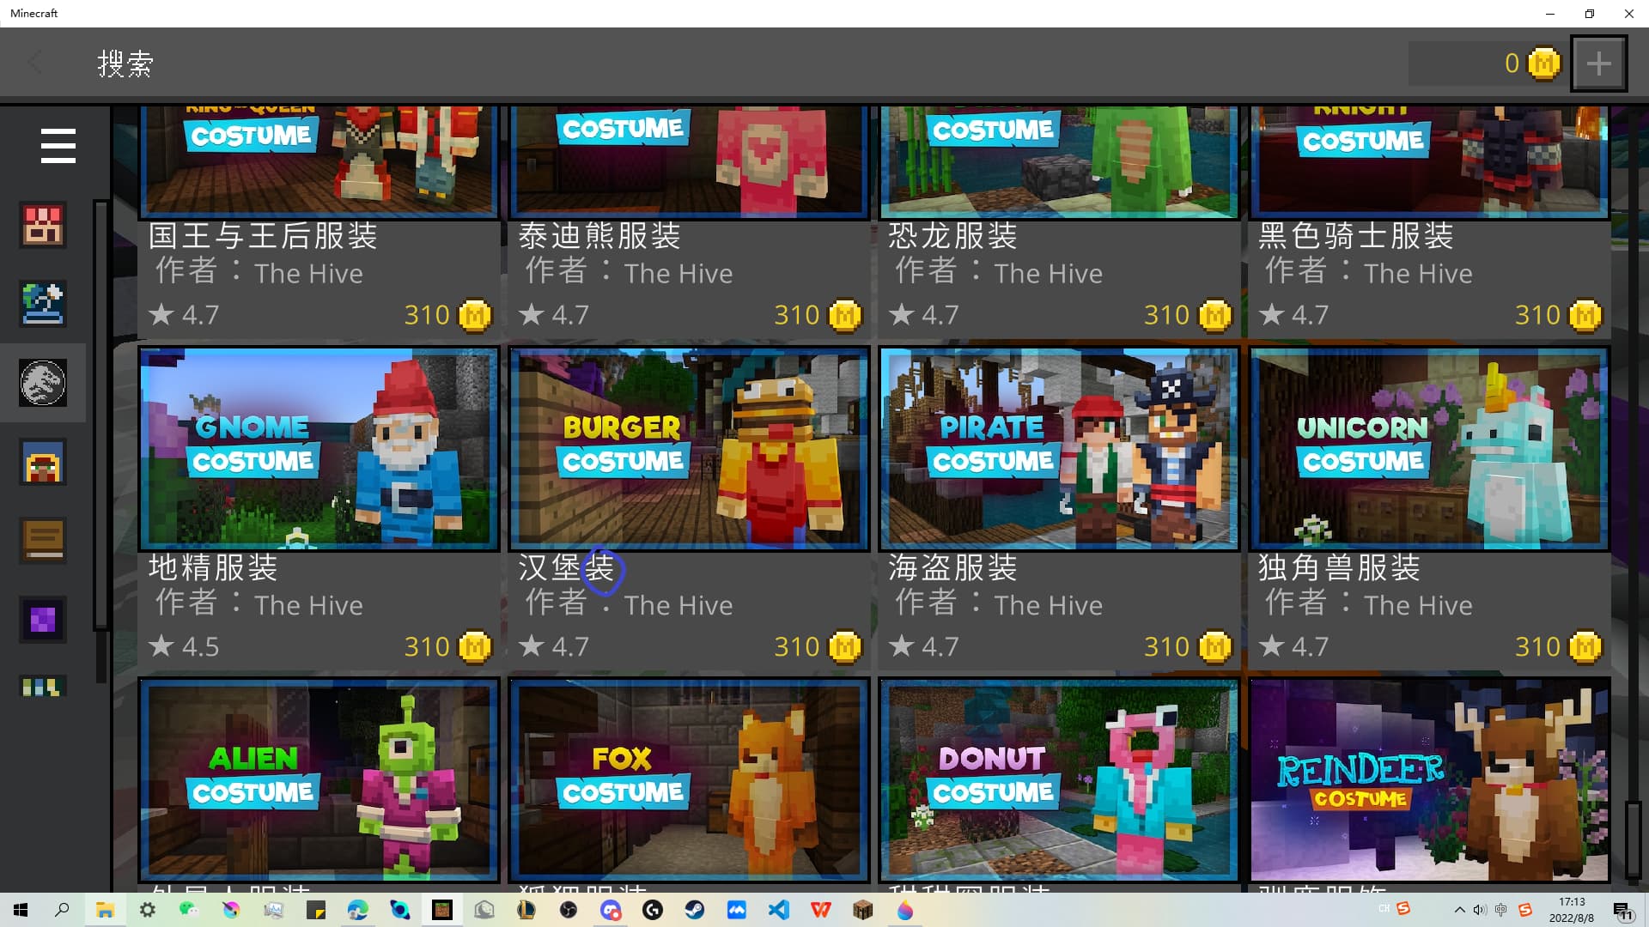Open Visual Studio Code from the taskbar
Image resolution: width=1649 pixels, height=927 pixels.
pos(778,910)
